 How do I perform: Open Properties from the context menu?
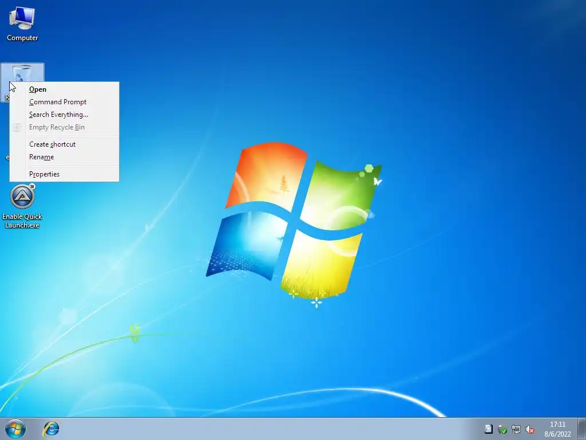click(x=64, y=174)
